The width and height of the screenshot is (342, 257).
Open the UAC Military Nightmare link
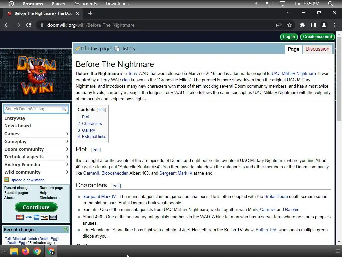(294, 73)
